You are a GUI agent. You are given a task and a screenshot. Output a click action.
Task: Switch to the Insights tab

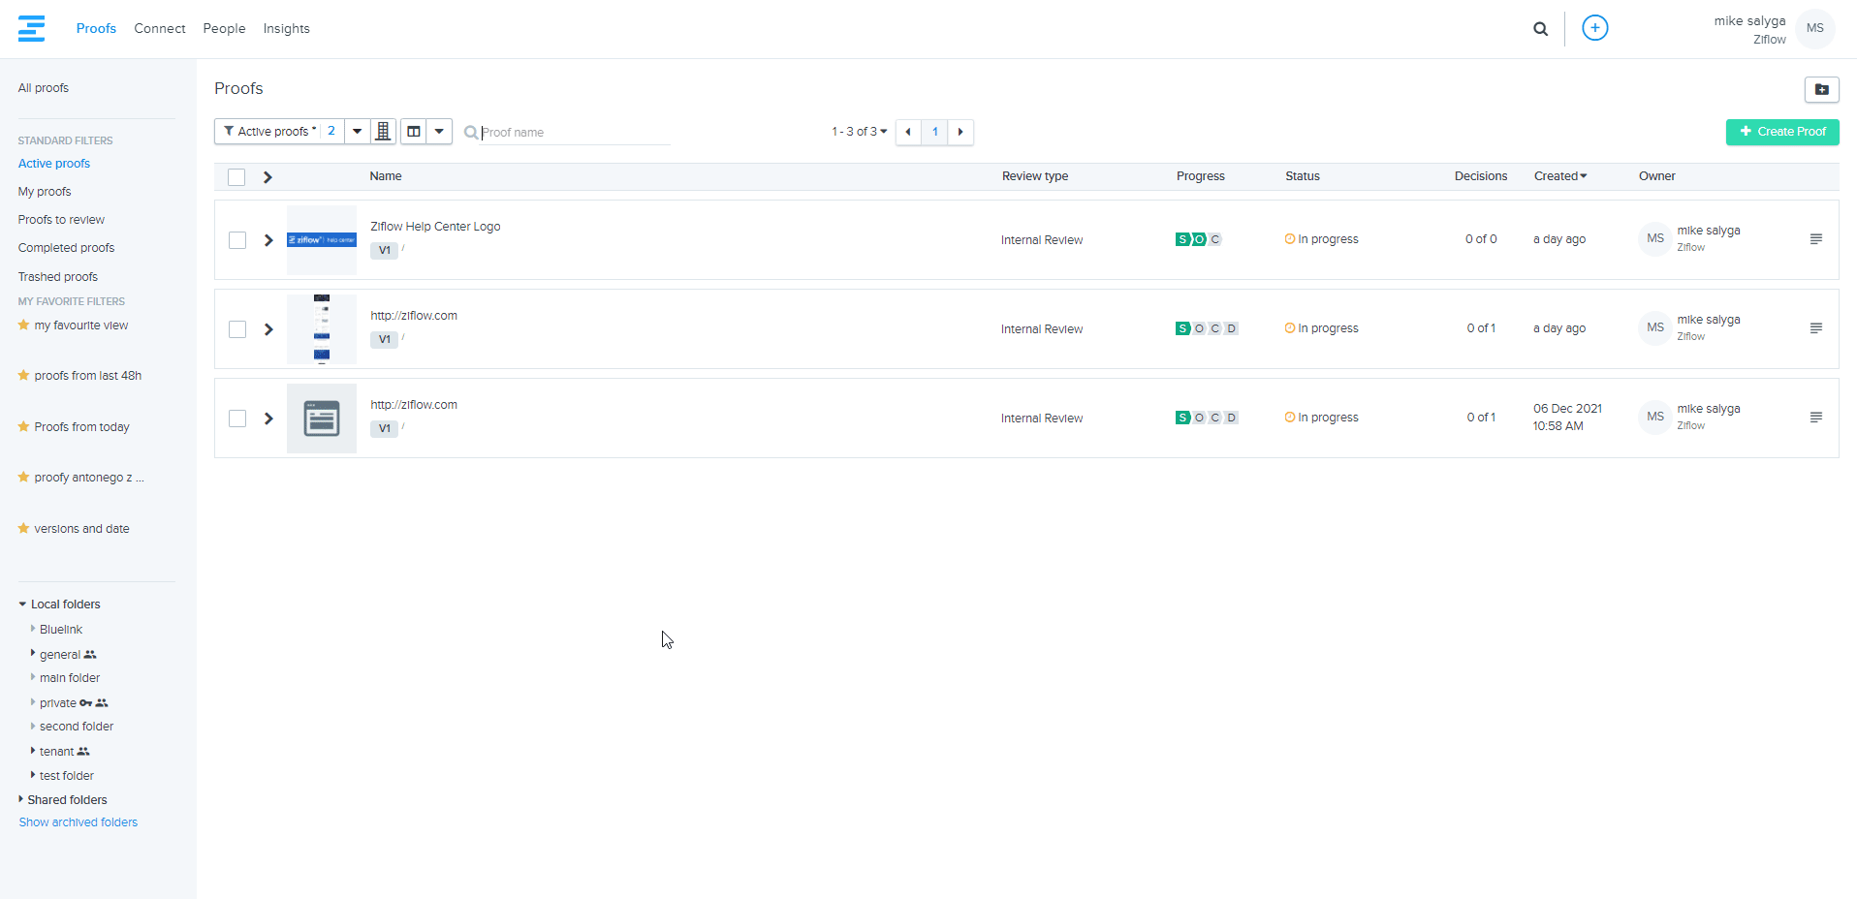tap(286, 29)
